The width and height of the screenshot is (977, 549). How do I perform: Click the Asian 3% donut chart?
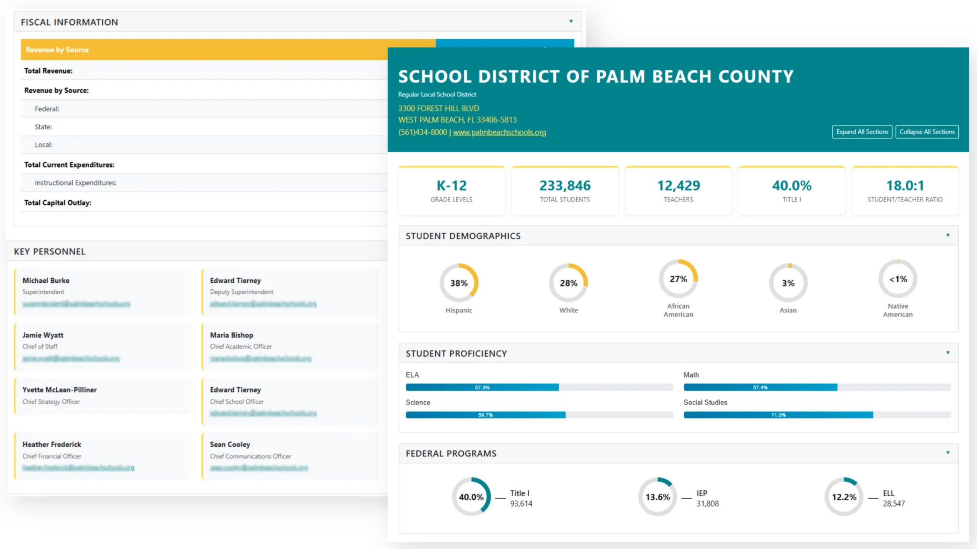click(x=788, y=283)
